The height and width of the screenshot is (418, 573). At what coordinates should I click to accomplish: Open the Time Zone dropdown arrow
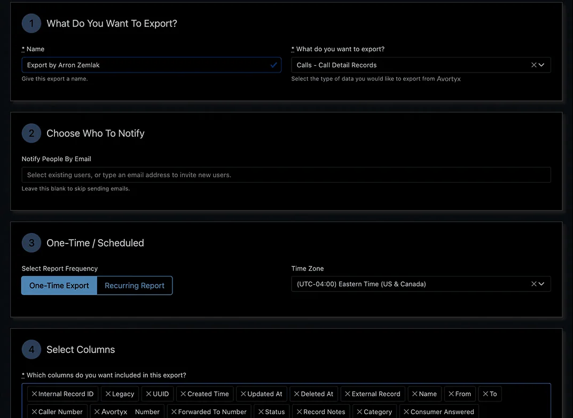tap(541, 284)
